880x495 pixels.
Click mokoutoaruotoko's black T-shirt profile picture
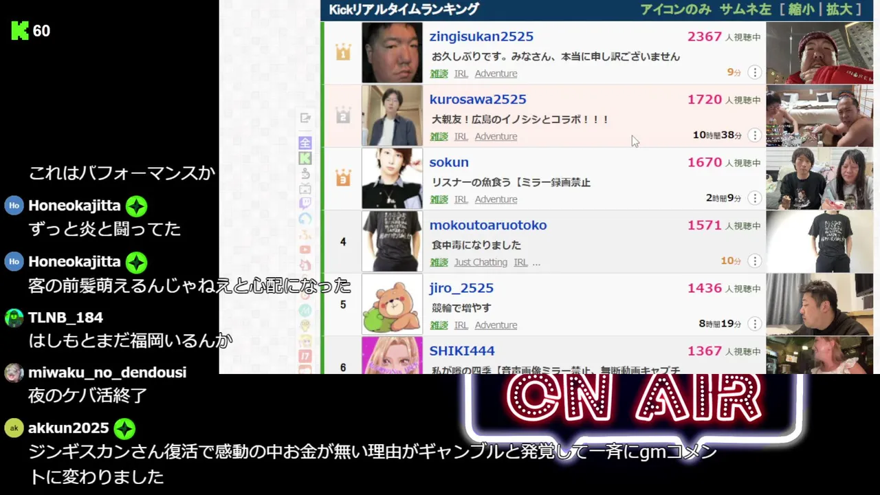click(392, 241)
